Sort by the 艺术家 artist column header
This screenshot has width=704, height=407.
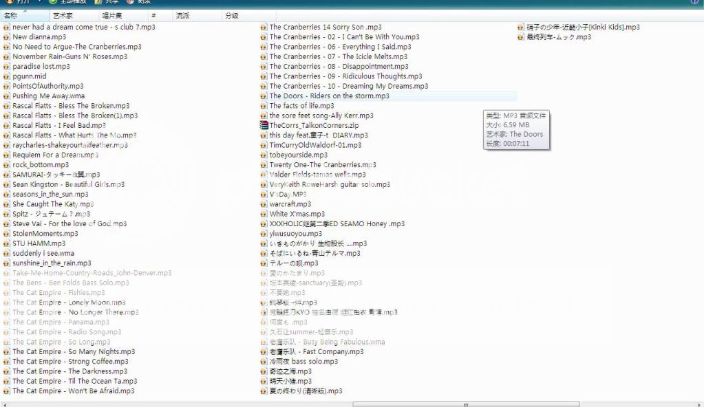63,15
